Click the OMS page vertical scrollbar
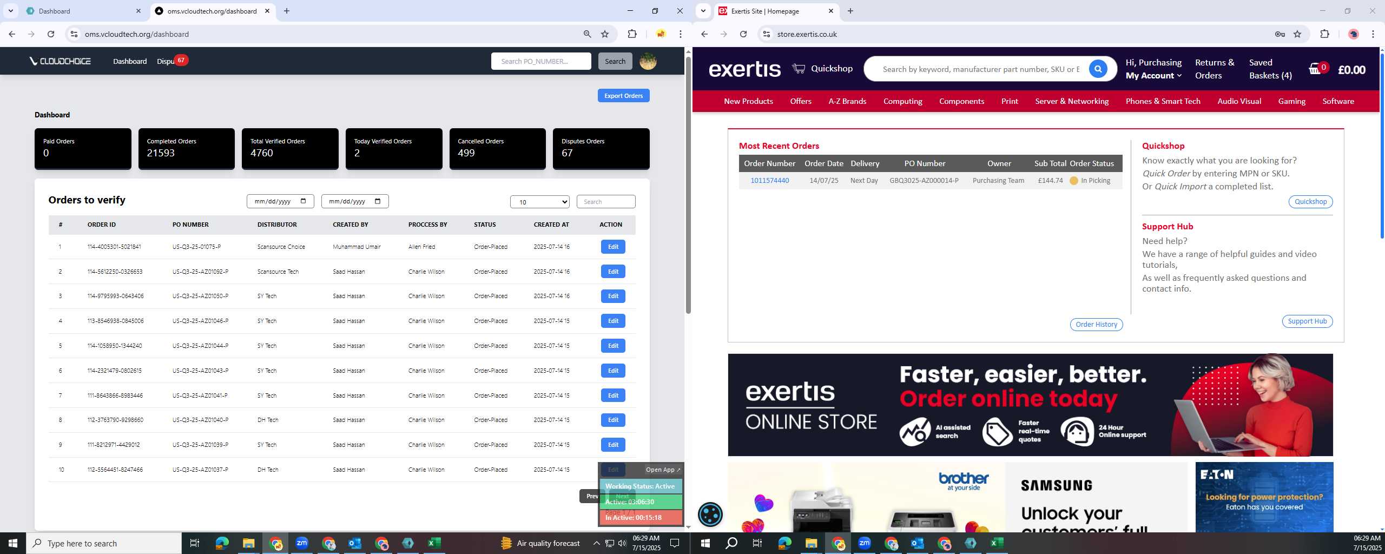The height and width of the screenshot is (554, 1385). [x=688, y=184]
